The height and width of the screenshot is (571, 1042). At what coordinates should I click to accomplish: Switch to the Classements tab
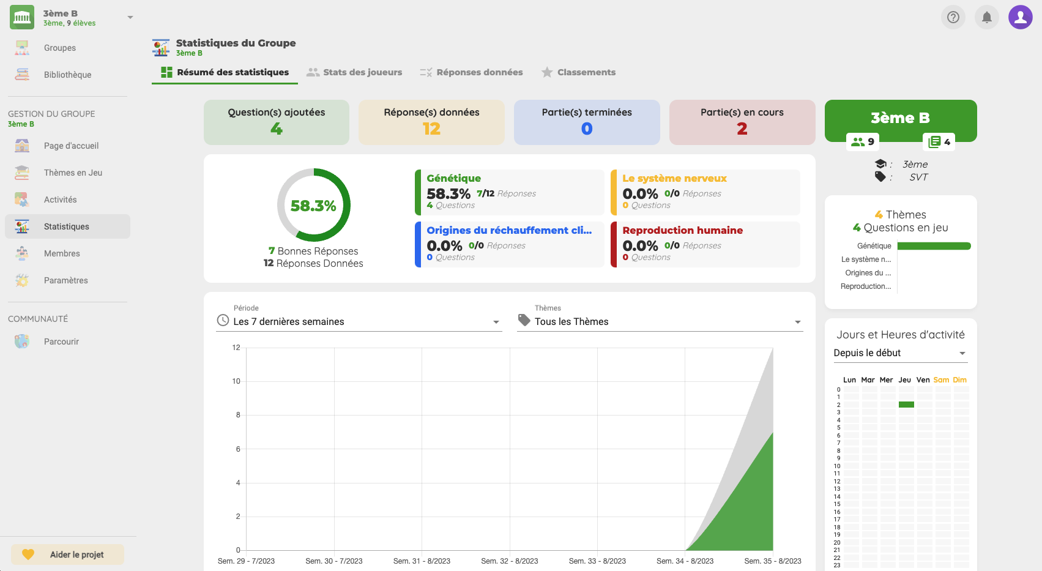click(x=578, y=72)
